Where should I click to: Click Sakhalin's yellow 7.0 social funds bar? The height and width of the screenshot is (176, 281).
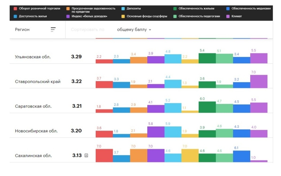click(190, 156)
